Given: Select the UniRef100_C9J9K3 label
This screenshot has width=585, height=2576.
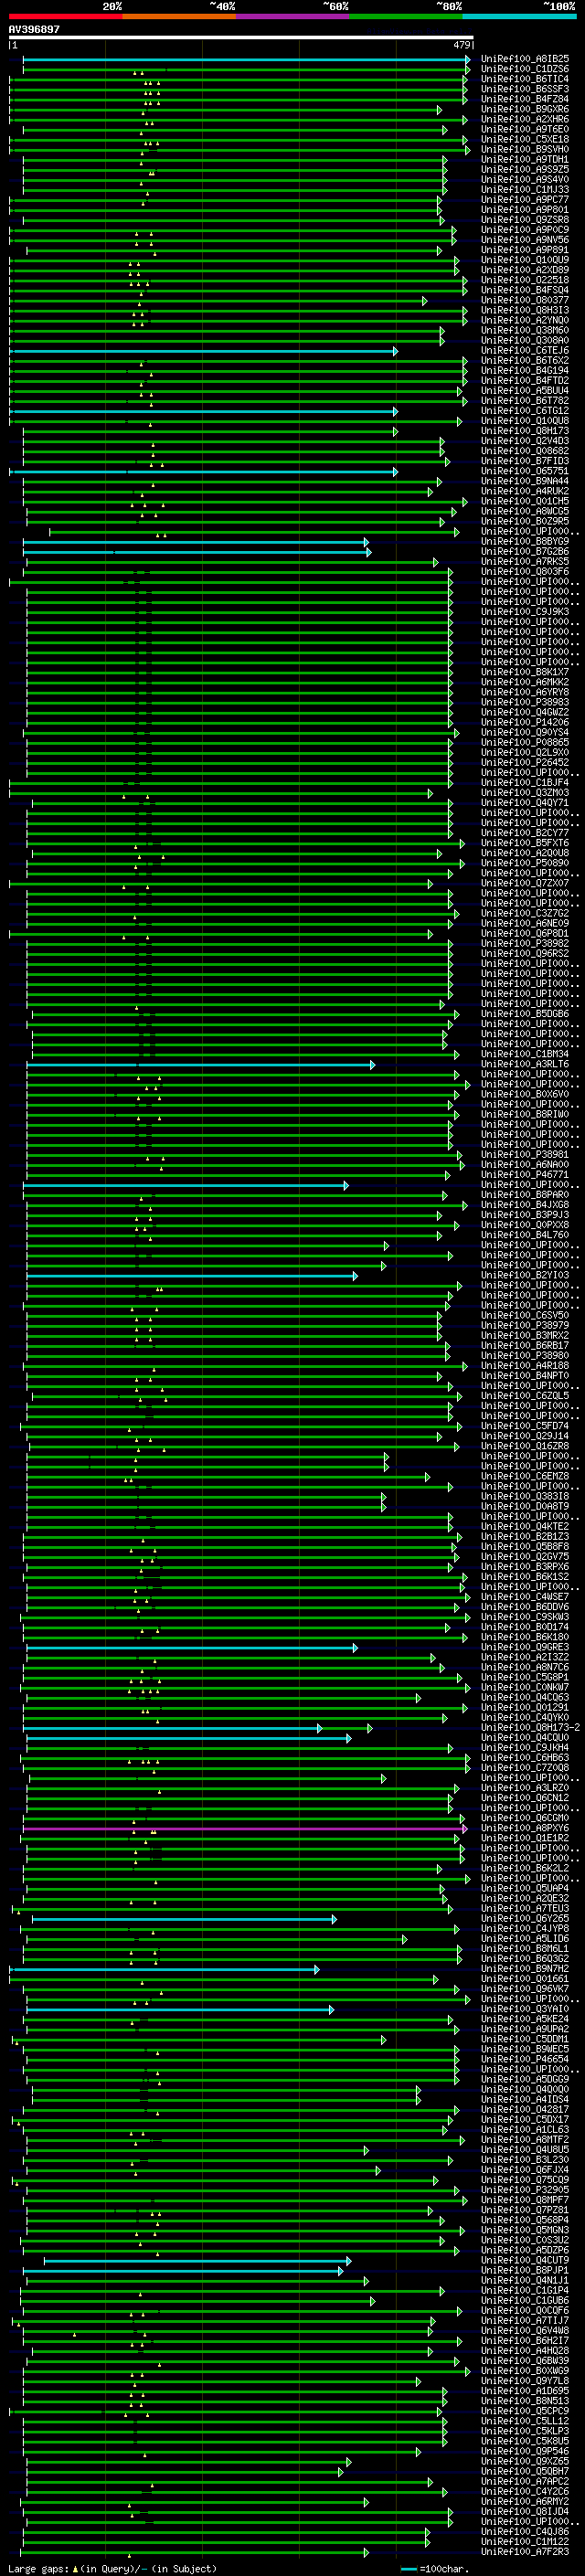Looking at the screenshot, I should click(524, 612).
